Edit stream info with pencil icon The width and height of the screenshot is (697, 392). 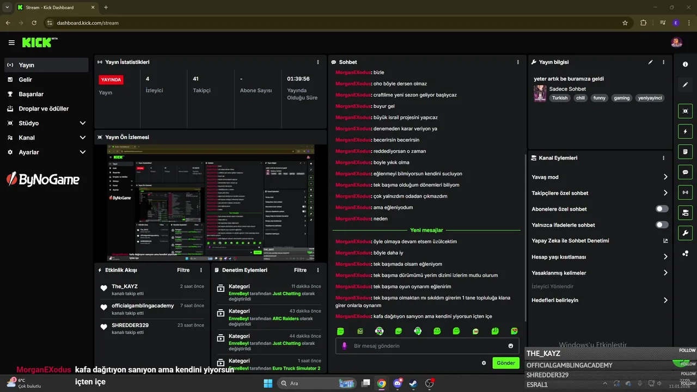click(650, 62)
